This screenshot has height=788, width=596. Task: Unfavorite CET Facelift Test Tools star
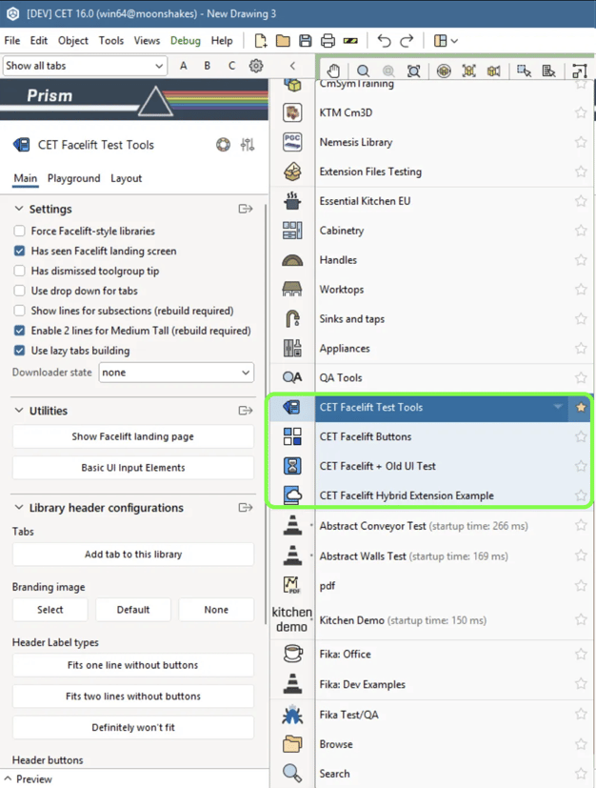tap(581, 407)
